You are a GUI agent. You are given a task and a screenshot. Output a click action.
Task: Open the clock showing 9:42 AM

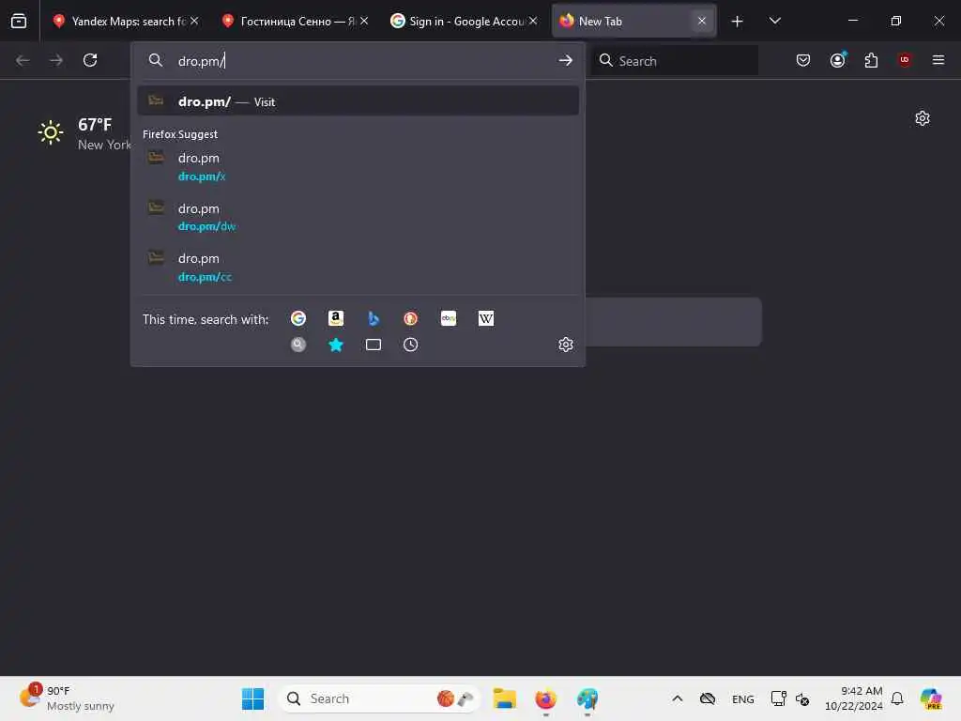[854, 698]
